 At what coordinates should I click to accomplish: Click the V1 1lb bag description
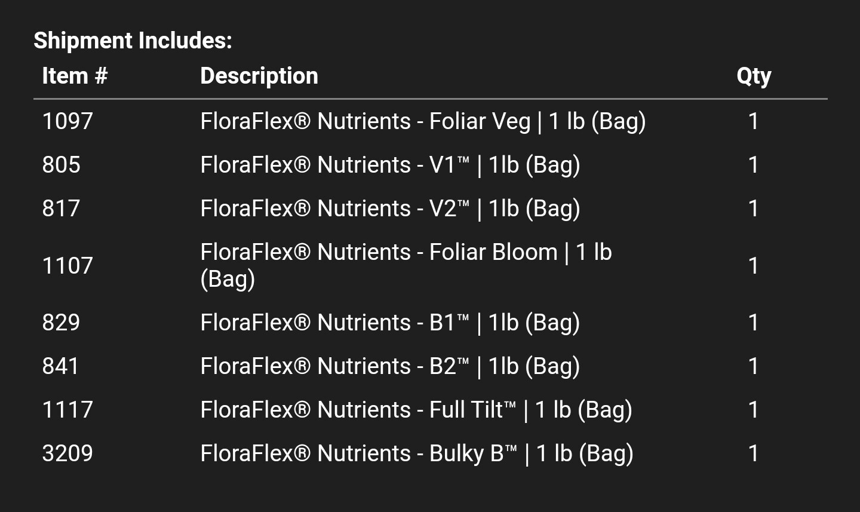pyautogui.click(x=390, y=165)
